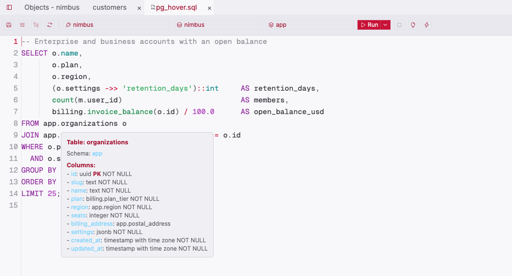
Task: Close the customers tab
Action: pos(139,8)
